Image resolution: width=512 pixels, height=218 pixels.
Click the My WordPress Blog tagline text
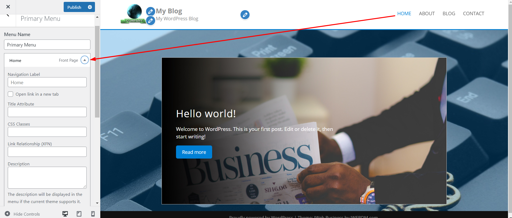point(177,19)
